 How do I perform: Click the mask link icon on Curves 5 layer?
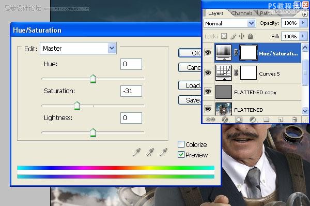(x=236, y=72)
